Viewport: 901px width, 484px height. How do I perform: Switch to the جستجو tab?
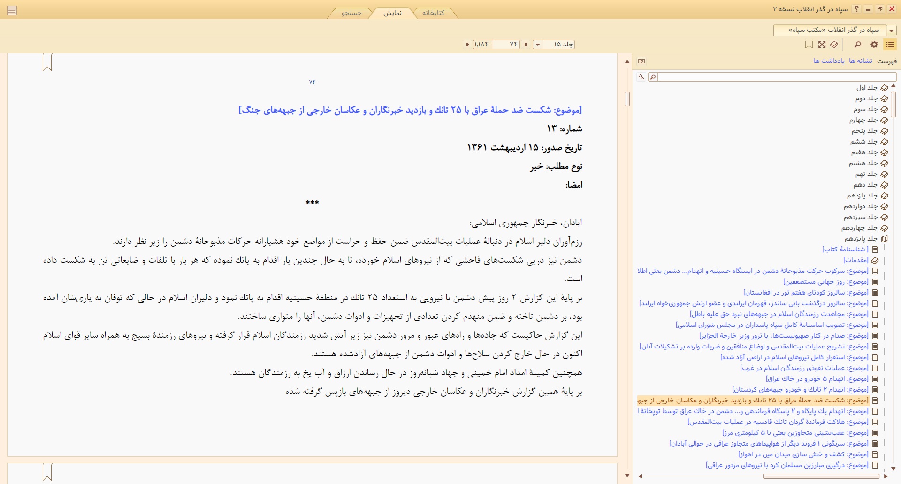[351, 13]
